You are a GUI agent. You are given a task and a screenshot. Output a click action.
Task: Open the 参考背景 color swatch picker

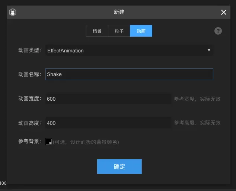[49, 142]
